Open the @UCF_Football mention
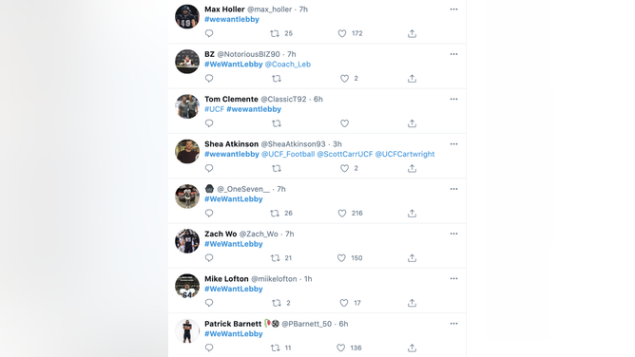The height and width of the screenshot is (357, 635). pyautogui.click(x=288, y=154)
